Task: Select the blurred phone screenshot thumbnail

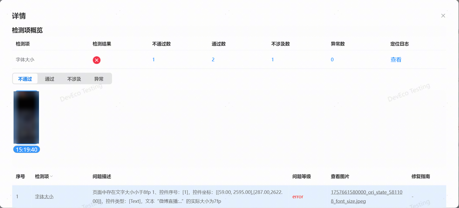Action: point(26,117)
